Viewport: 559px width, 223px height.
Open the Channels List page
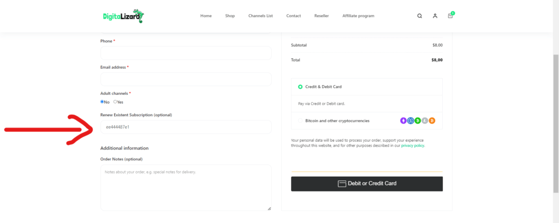tap(260, 16)
